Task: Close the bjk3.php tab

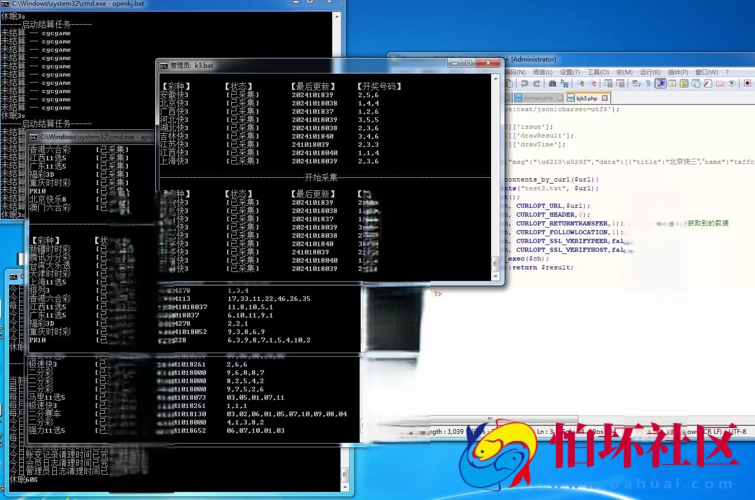Action: coord(604,98)
